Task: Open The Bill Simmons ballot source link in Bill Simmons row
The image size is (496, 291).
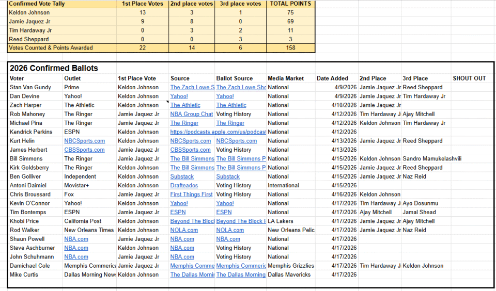Action: pos(241,158)
